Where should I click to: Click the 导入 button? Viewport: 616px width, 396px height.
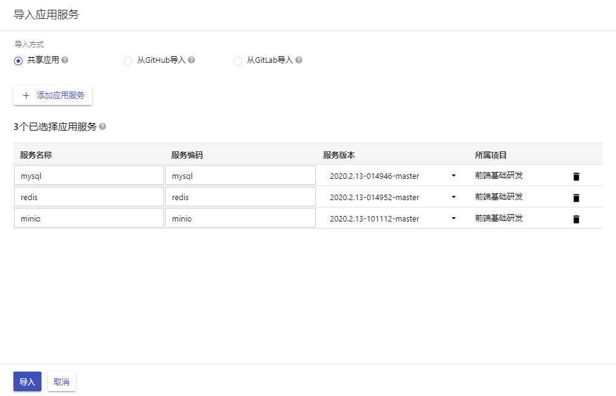(x=27, y=381)
